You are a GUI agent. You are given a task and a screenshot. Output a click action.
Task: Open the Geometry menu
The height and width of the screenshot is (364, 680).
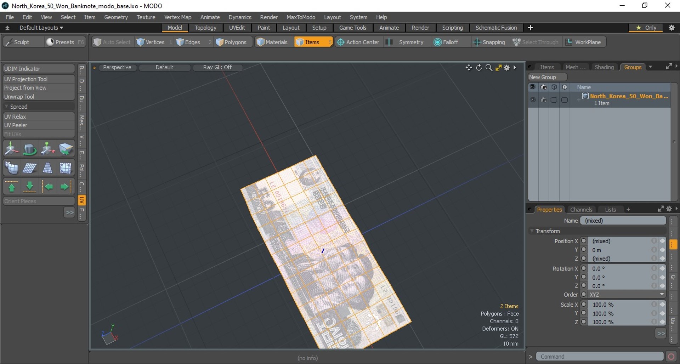116,17
